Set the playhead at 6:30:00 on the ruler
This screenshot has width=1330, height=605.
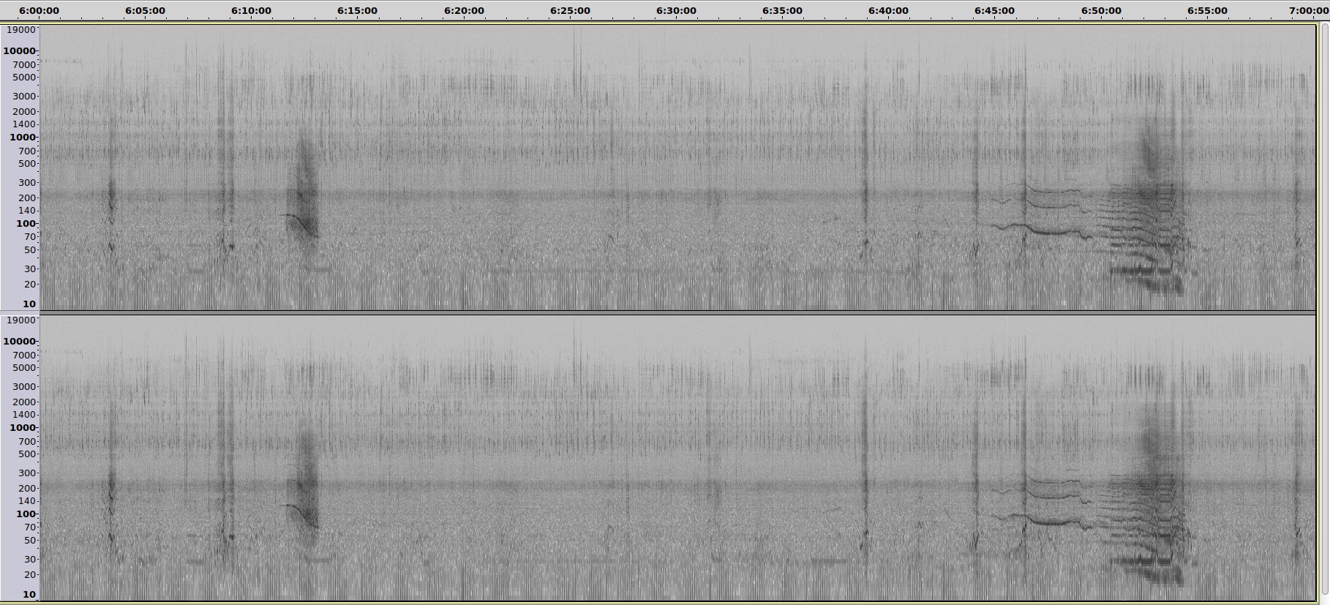676,11
